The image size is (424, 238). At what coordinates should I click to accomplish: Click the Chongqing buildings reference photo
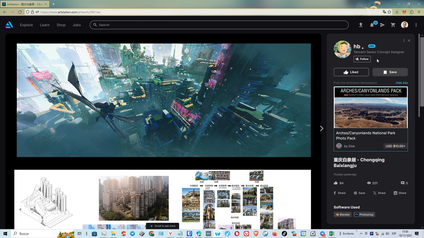point(134,198)
